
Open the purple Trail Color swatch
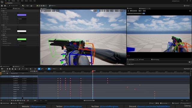point(22,15)
